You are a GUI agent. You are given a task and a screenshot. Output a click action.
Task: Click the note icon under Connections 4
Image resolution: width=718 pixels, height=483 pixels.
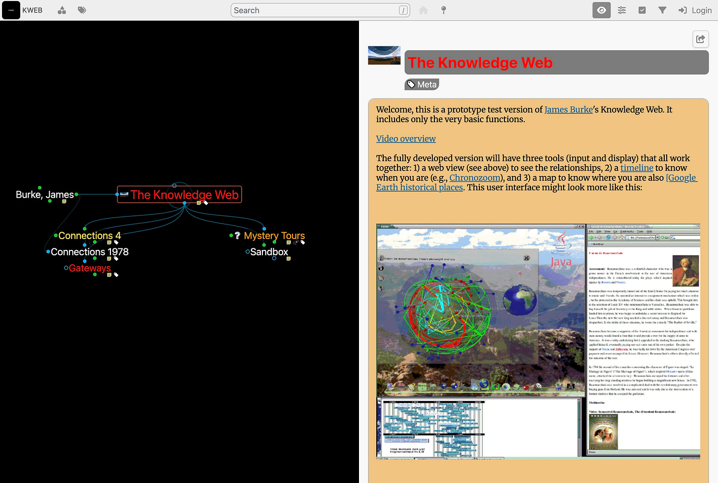(109, 242)
